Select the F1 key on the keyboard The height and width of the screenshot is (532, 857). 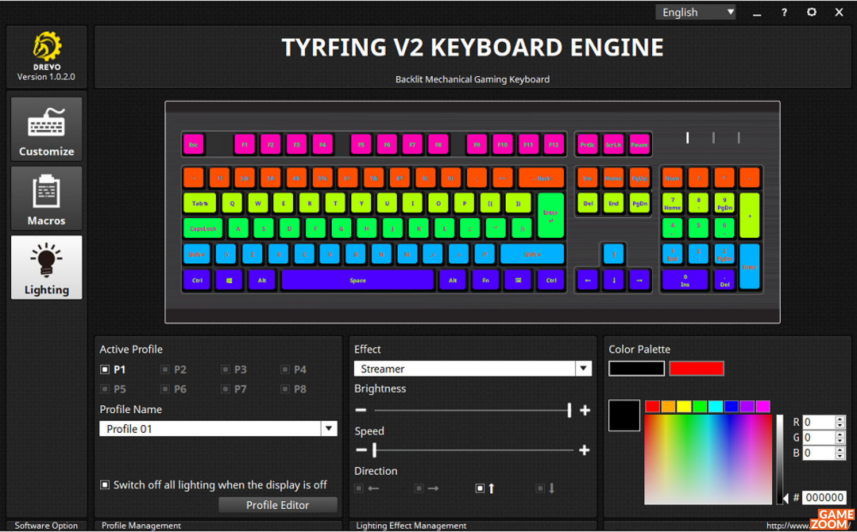click(x=244, y=145)
